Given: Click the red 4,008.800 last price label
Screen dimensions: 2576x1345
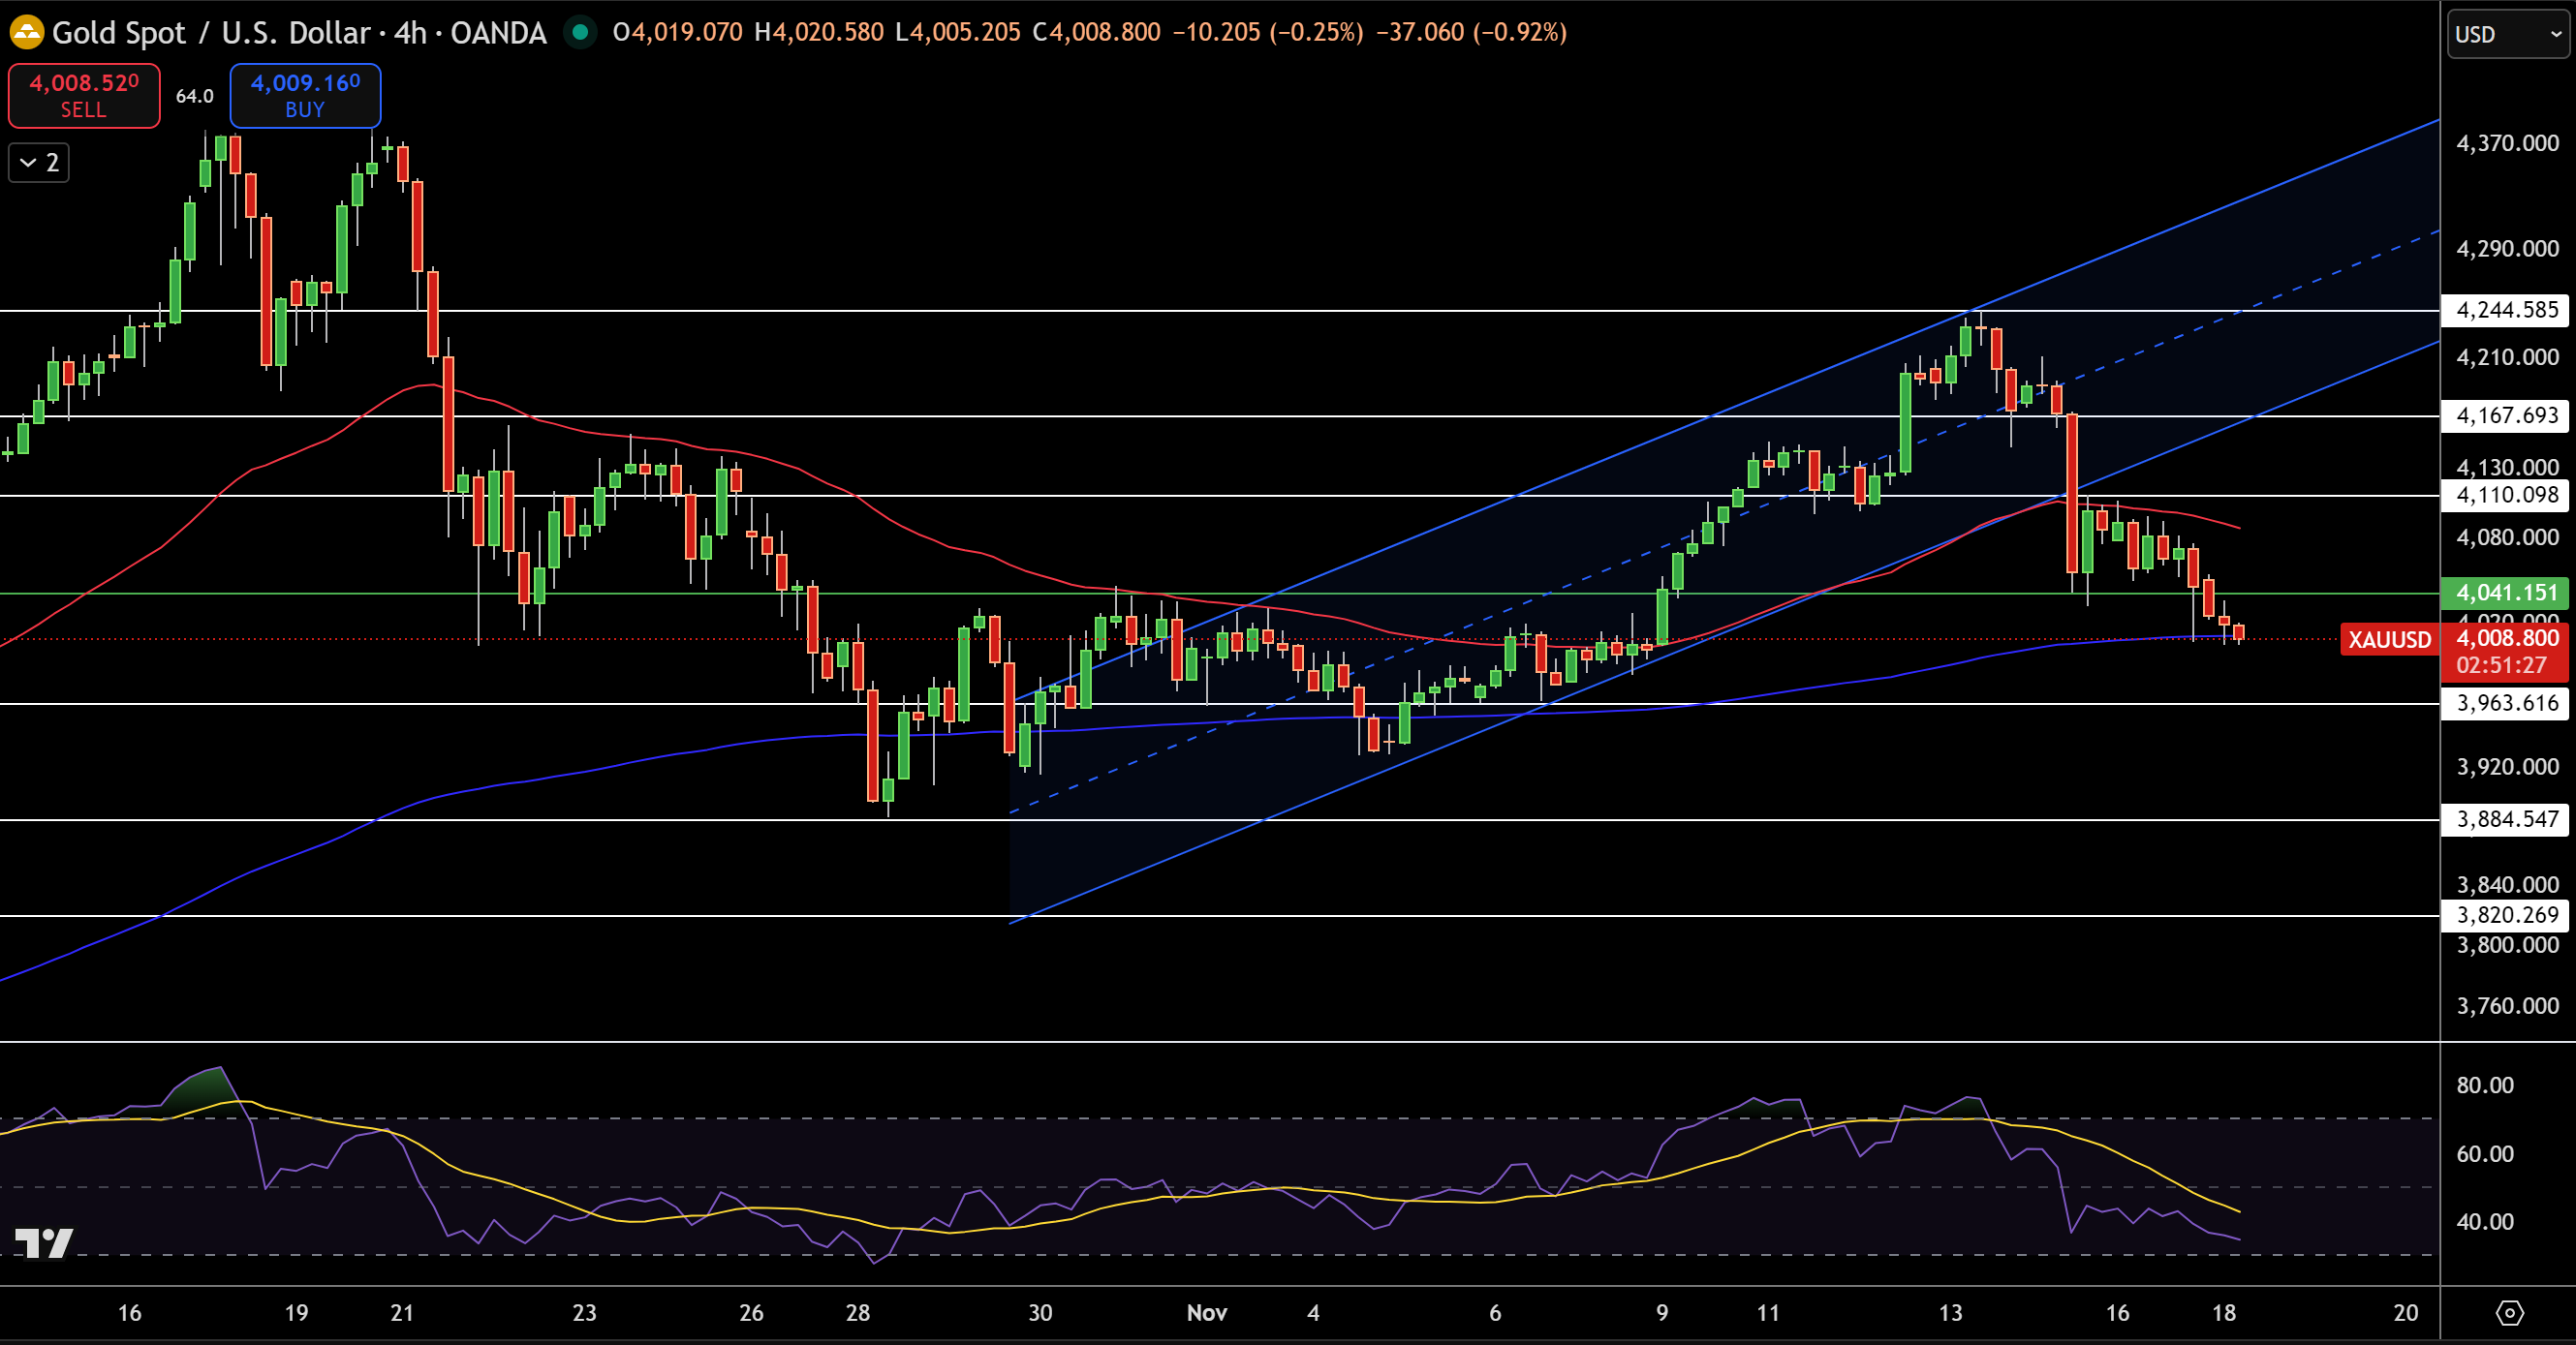Looking at the screenshot, I should coord(2505,638).
